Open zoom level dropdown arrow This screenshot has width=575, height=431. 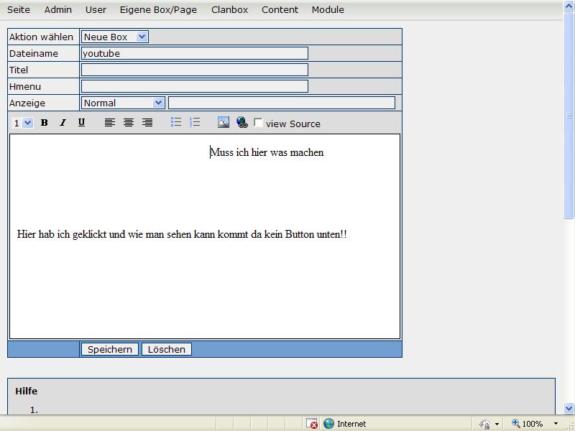(556, 424)
